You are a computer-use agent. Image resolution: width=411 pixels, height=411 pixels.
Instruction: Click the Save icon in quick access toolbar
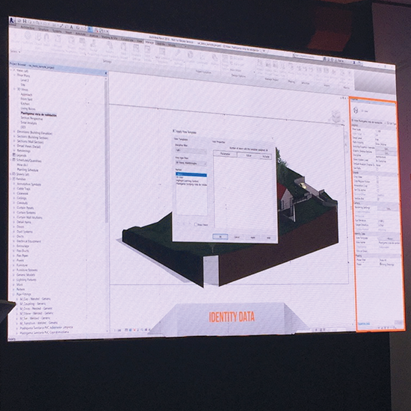coord(25,21)
